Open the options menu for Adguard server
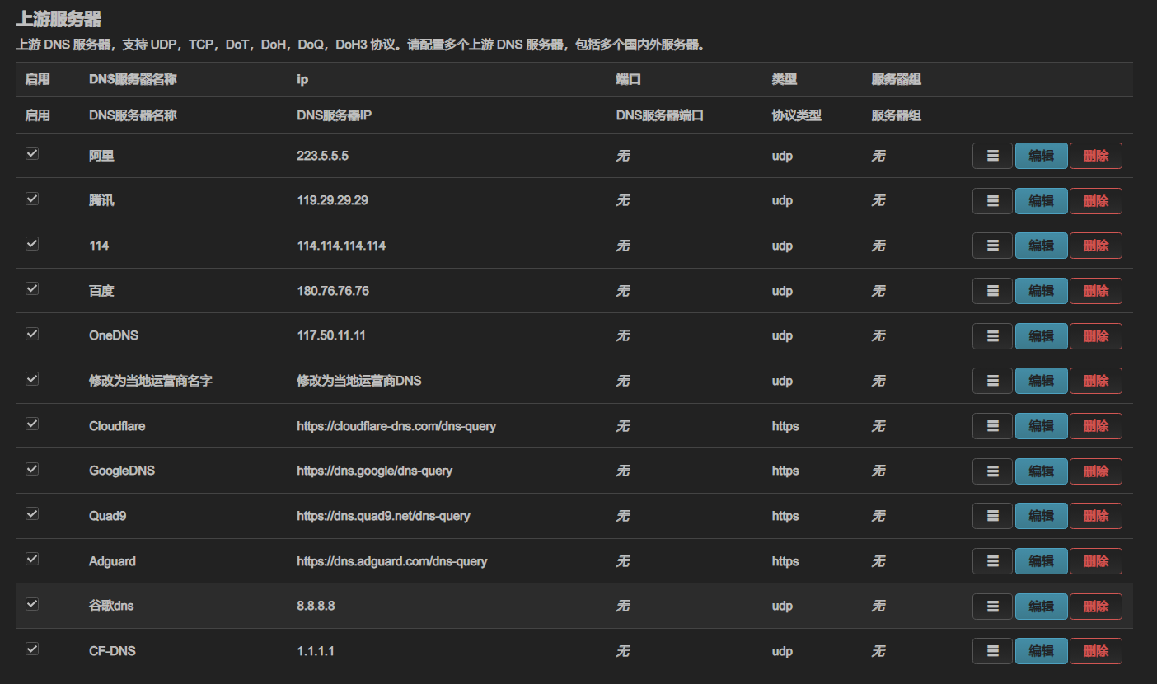Viewport: 1157px width, 684px height. [991, 560]
